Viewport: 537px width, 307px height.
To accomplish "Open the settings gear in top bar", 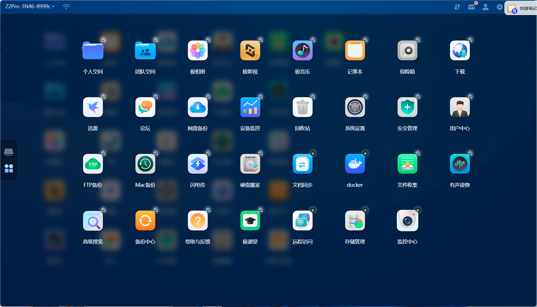I will [500, 7].
